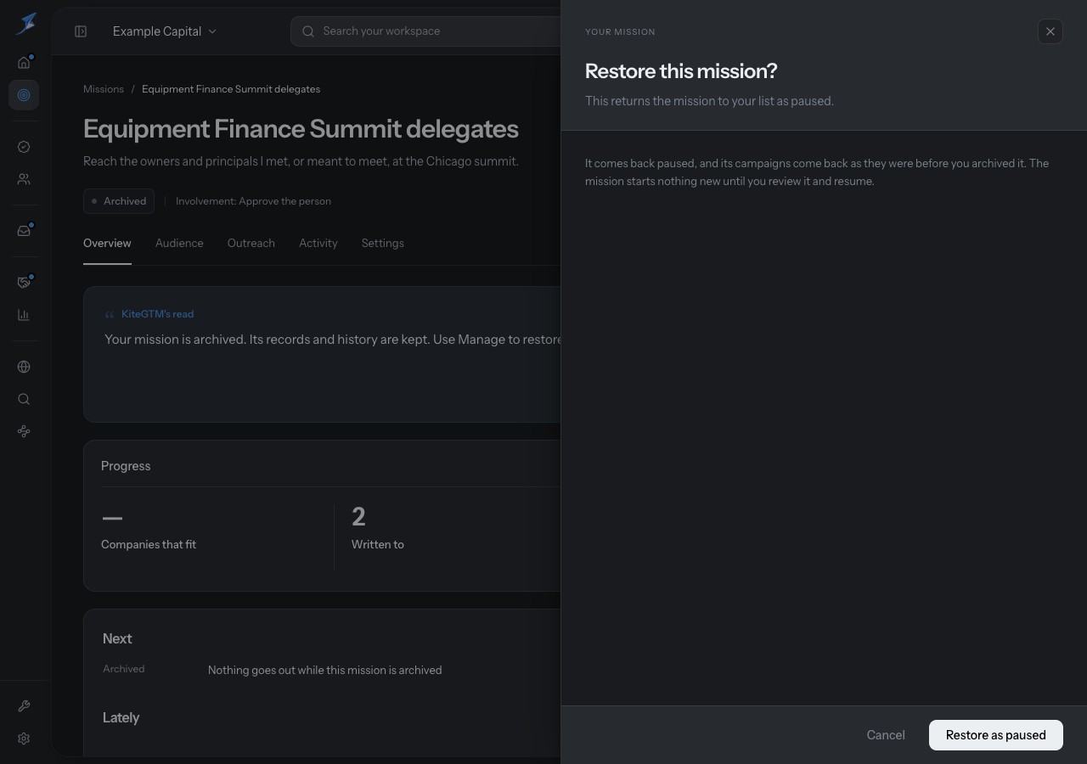The width and height of the screenshot is (1087, 764).
Task: Open the mission Settings tab
Action: pos(383,244)
